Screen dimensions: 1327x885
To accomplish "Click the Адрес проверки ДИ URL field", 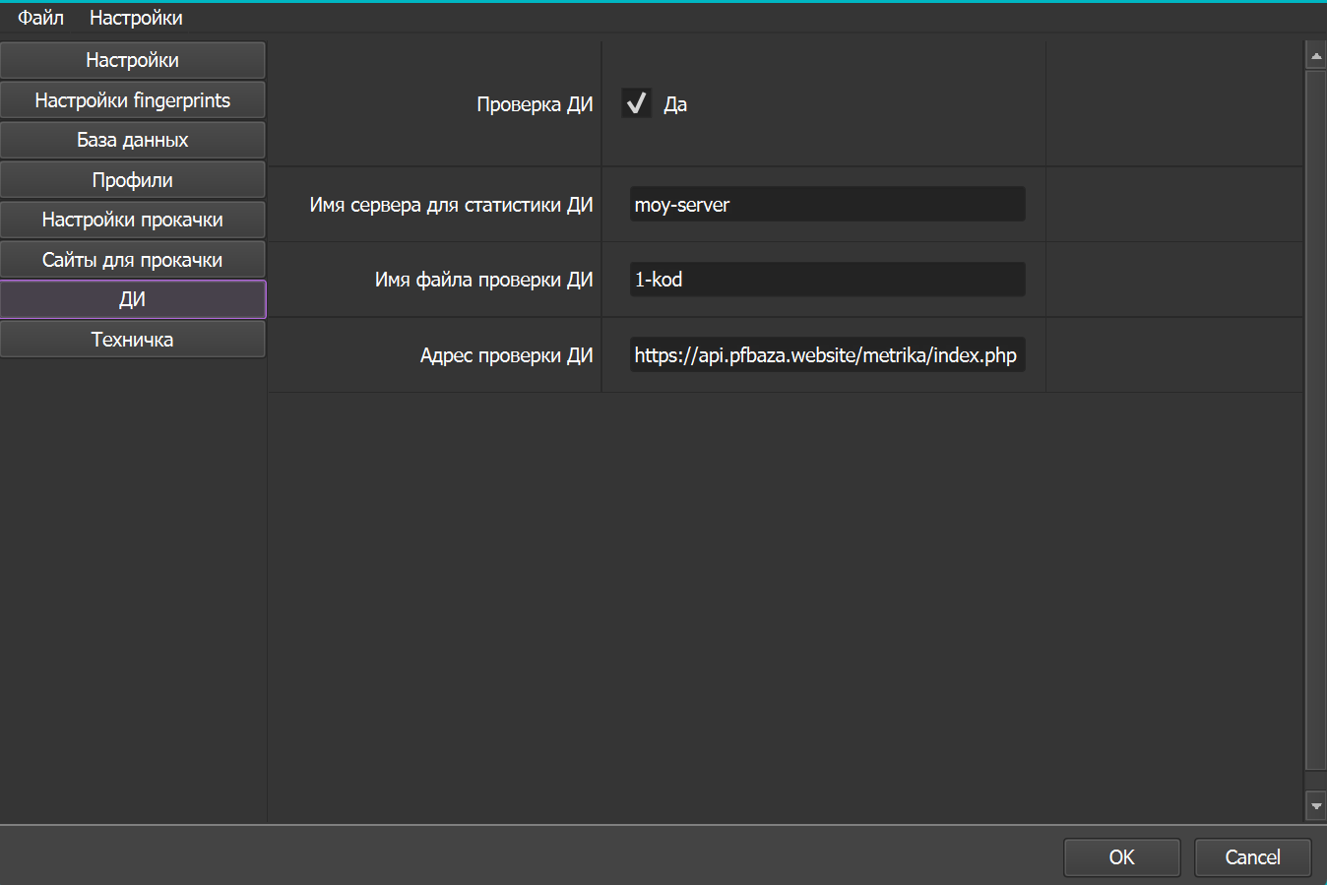I will 827,355.
